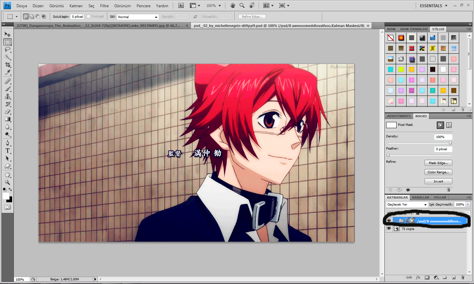Add a pixel mask button in Masks panel

pyautogui.click(x=440, y=125)
